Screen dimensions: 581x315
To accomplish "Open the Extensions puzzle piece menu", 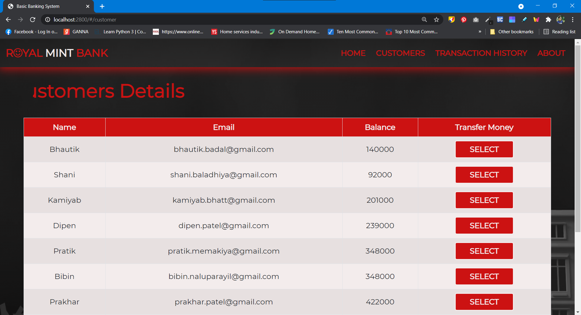I will (x=549, y=19).
